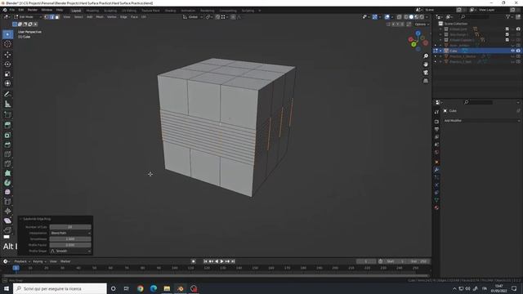The width and height of the screenshot is (523, 294).
Task: Activate the Knife tool
Action: [x=7, y=163]
